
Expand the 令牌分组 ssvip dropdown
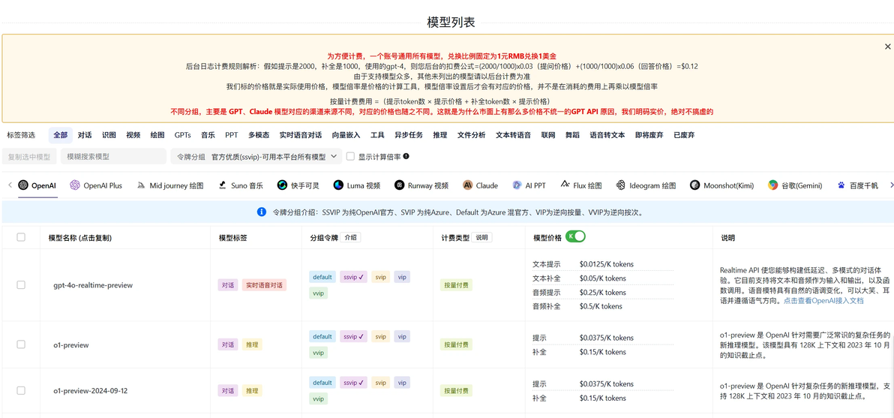click(256, 156)
